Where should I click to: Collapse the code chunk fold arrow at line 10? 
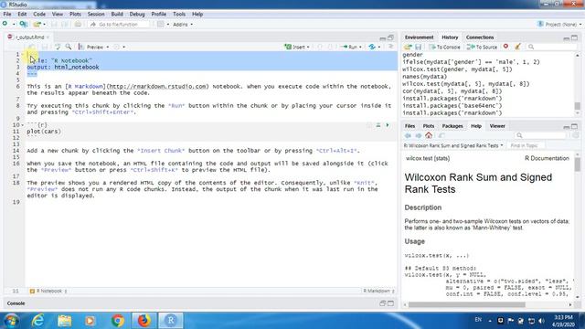pyautogui.click(x=22, y=125)
